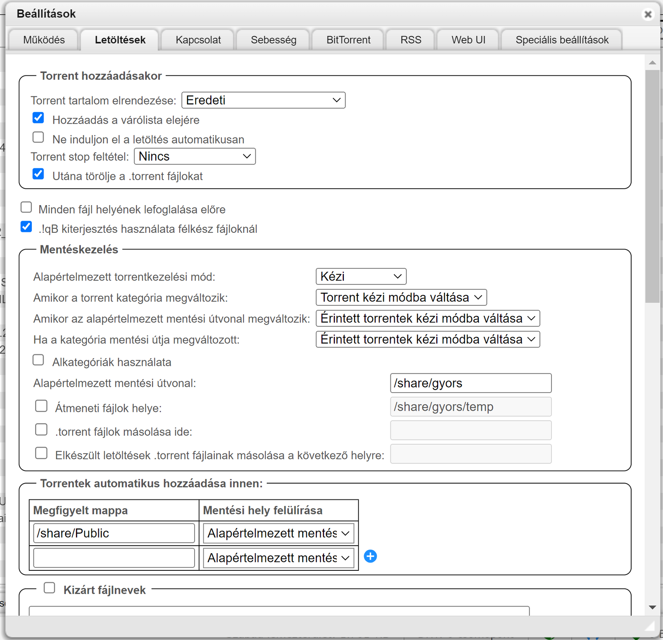The width and height of the screenshot is (663, 640).
Task: Enable Alkategóriák használata
Action: coord(38,360)
